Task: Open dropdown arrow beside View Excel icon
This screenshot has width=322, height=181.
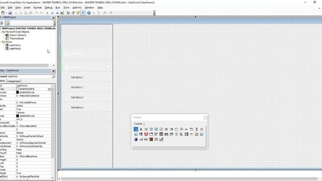Action: 6,13
